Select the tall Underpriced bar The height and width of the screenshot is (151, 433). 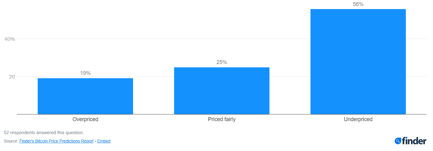point(358,62)
